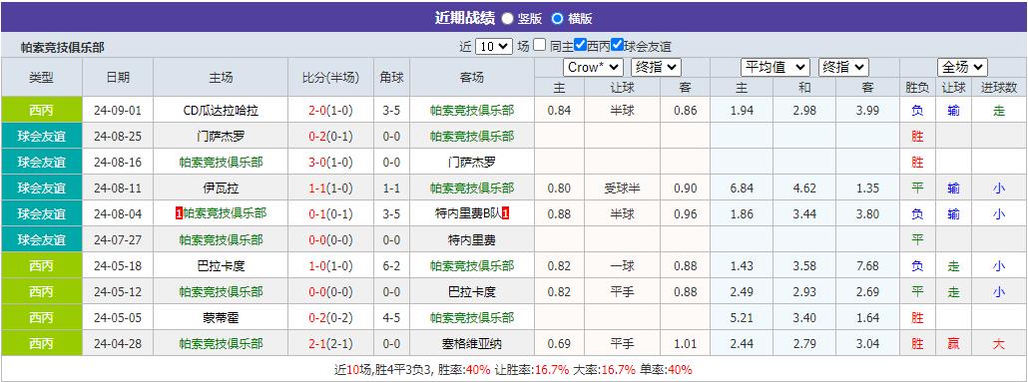Open the 终指 dropdown beside 平均值
The width and height of the screenshot is (1028, 382).
pos(843,67)
